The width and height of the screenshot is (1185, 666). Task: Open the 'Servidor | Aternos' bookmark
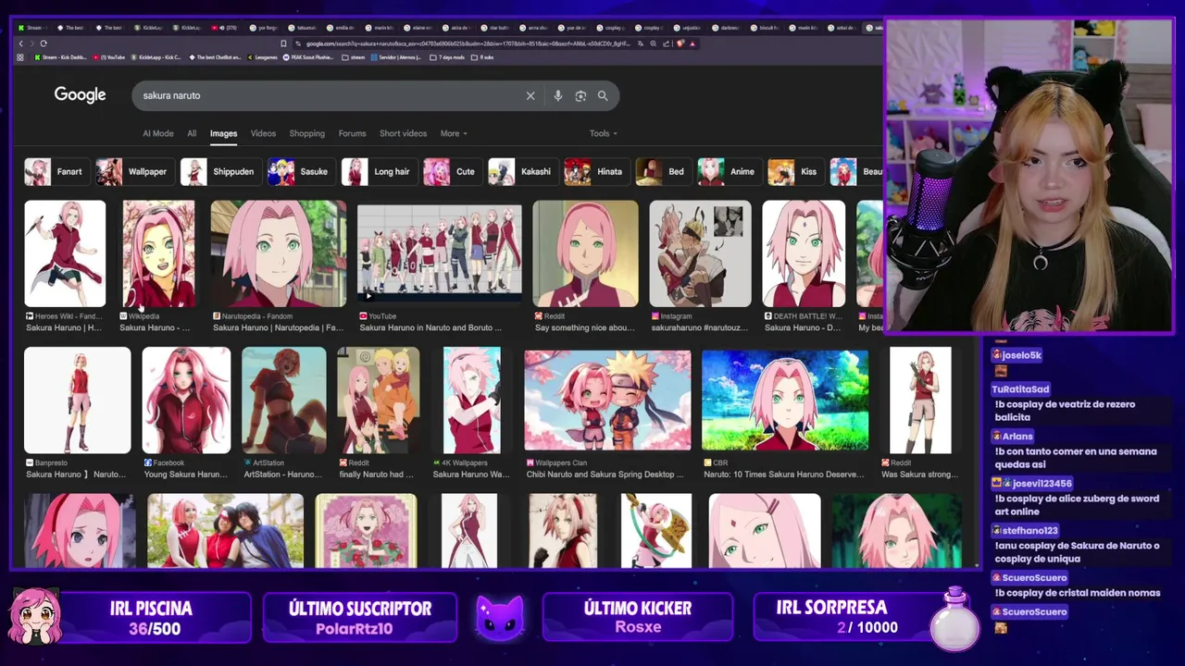(395, 57)
